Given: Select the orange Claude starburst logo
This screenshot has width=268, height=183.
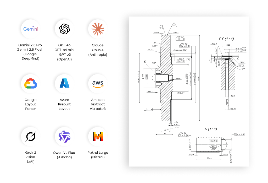Looking at the screenshot, I should (x=98, y=29).
